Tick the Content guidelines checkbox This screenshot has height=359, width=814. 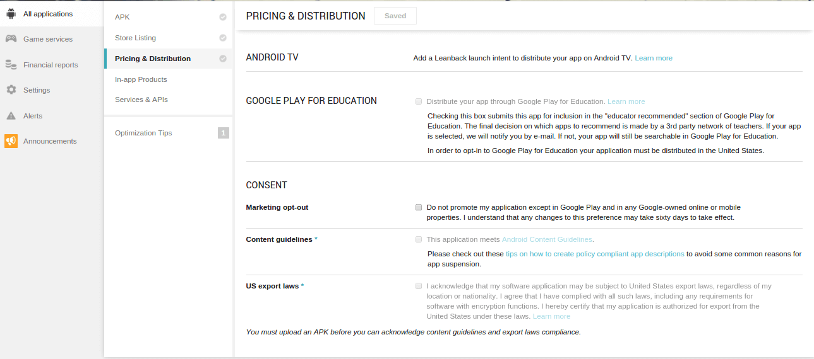pos(419,239)
